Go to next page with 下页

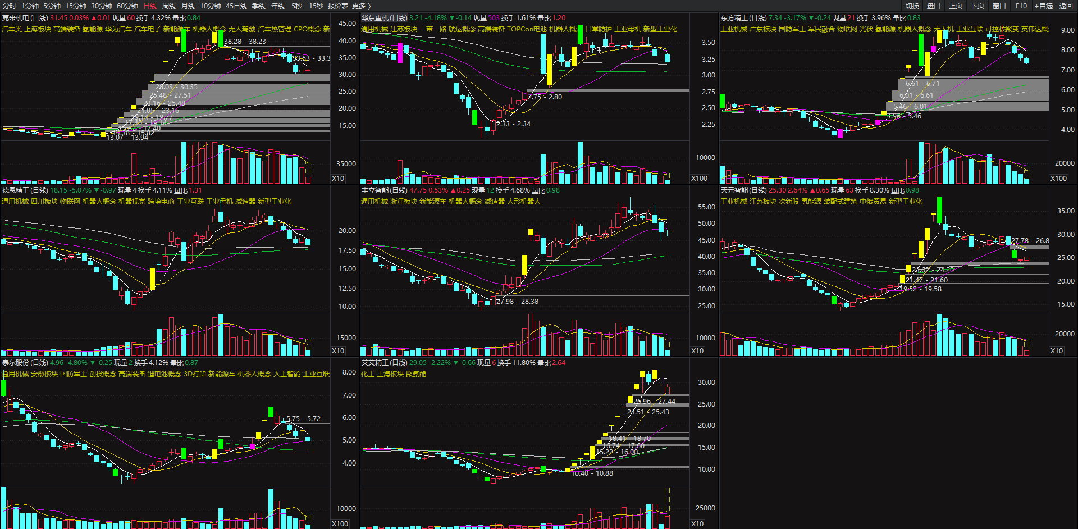click(x=977, y=6)
